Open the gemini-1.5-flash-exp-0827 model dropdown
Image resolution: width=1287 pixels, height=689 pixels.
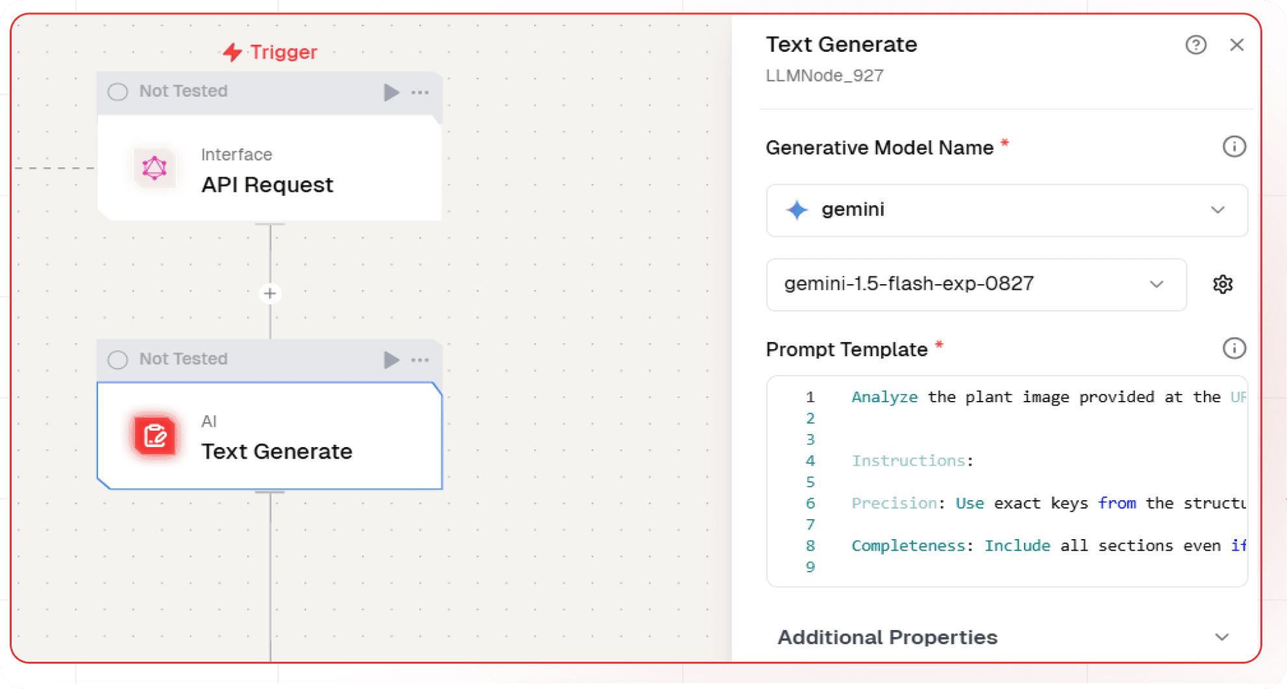click(x=976, y=284)
